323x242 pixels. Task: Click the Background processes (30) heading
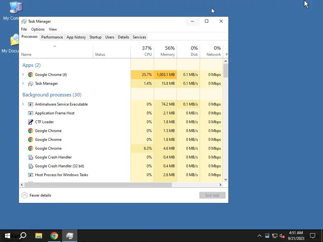pyautogui.click(x=52, y=95)
